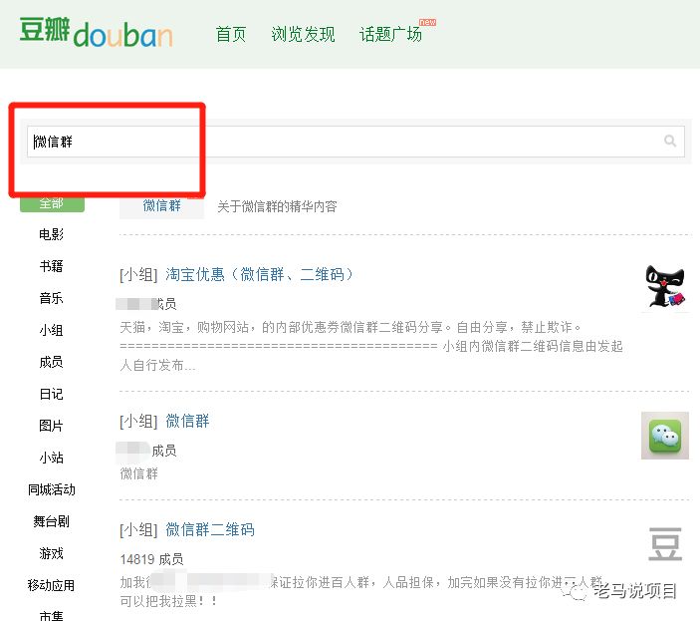
Task: Select the 全部 filter category
Action: click(52, 203)
